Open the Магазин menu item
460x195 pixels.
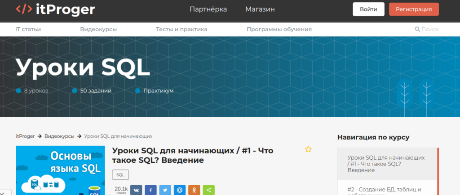point(260,9)
